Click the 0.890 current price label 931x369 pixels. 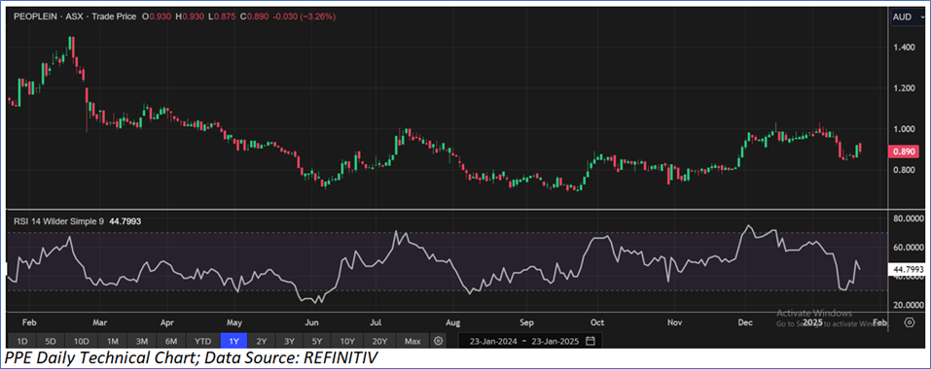pyautogui.click(x=903, y=151)
